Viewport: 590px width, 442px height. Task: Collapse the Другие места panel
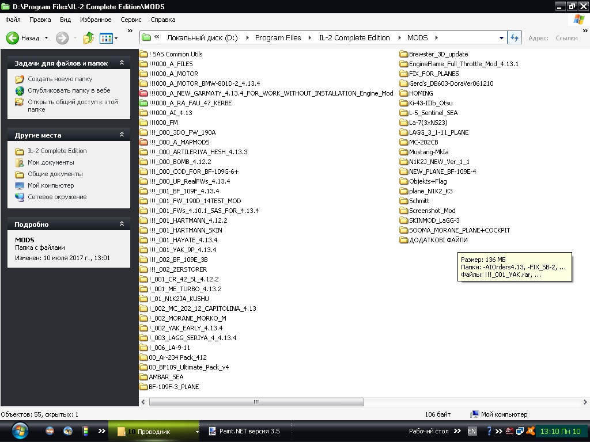[x=122, y=135]
